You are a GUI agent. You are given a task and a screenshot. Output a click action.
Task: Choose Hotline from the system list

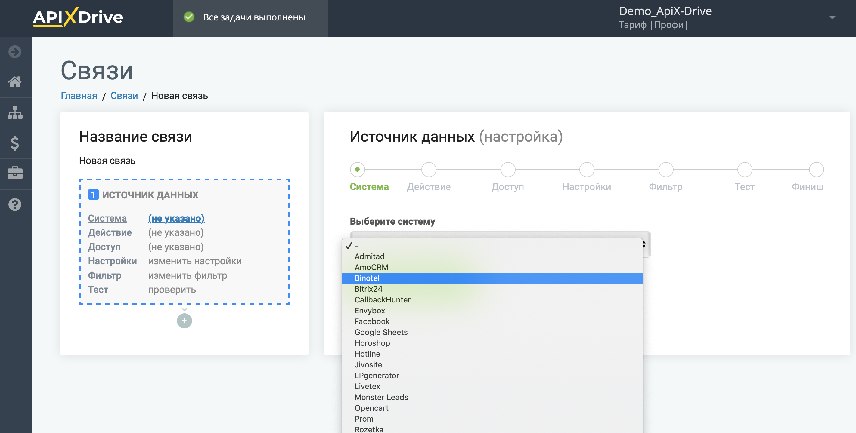tap(492, 354)
